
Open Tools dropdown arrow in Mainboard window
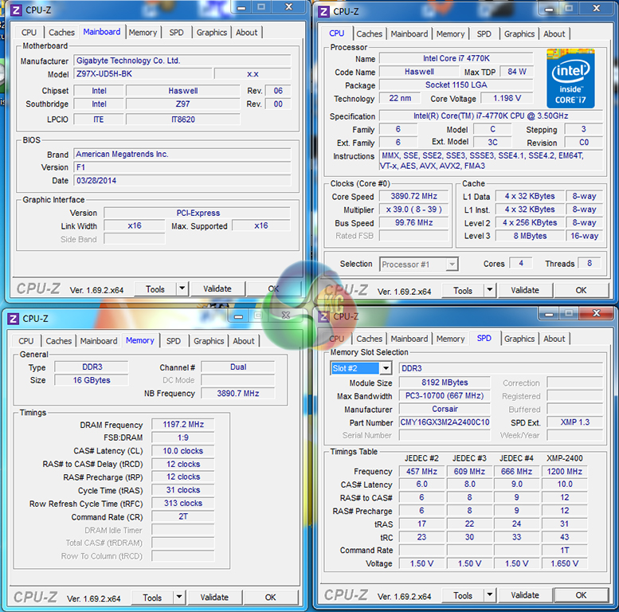182,288
